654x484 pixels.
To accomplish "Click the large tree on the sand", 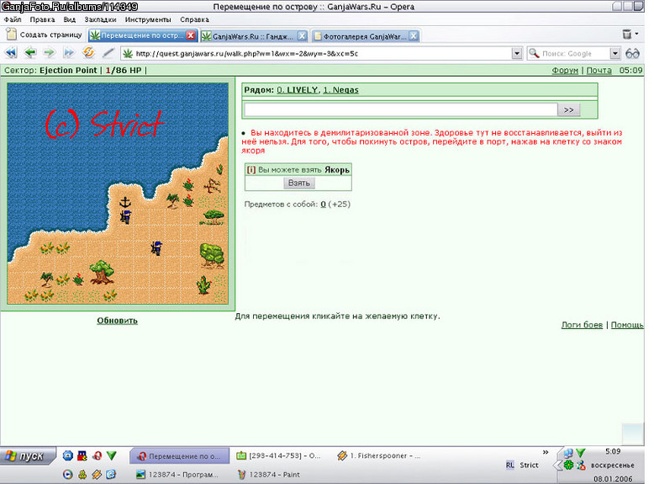I will click(x=102, y=272).
